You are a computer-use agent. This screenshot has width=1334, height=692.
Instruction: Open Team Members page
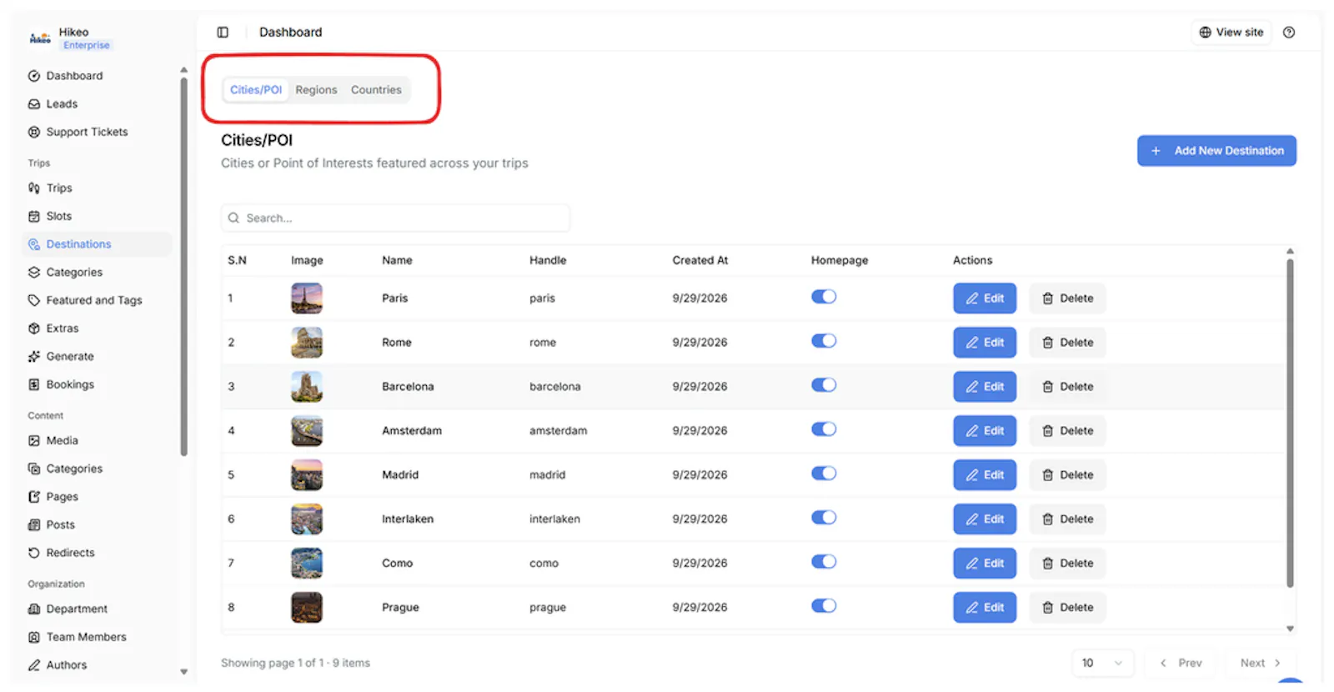click(x=78, y=637)
